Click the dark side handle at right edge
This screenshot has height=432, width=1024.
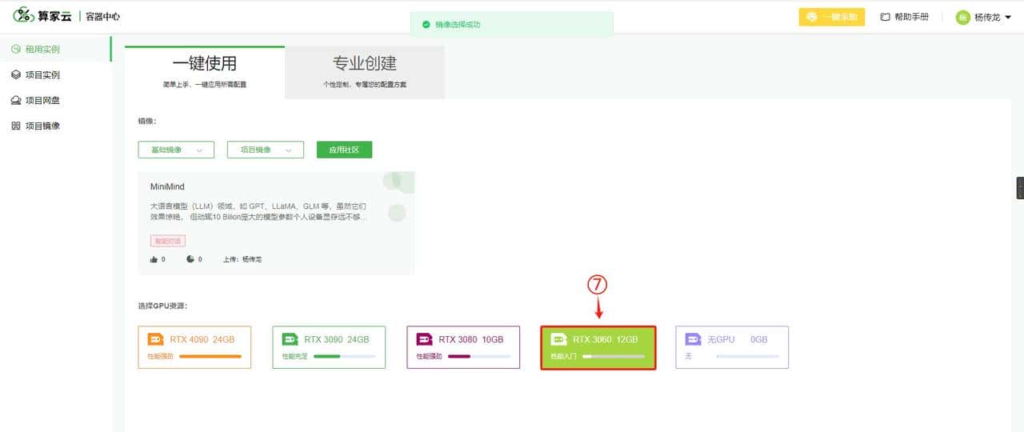tap(1020, 188)
